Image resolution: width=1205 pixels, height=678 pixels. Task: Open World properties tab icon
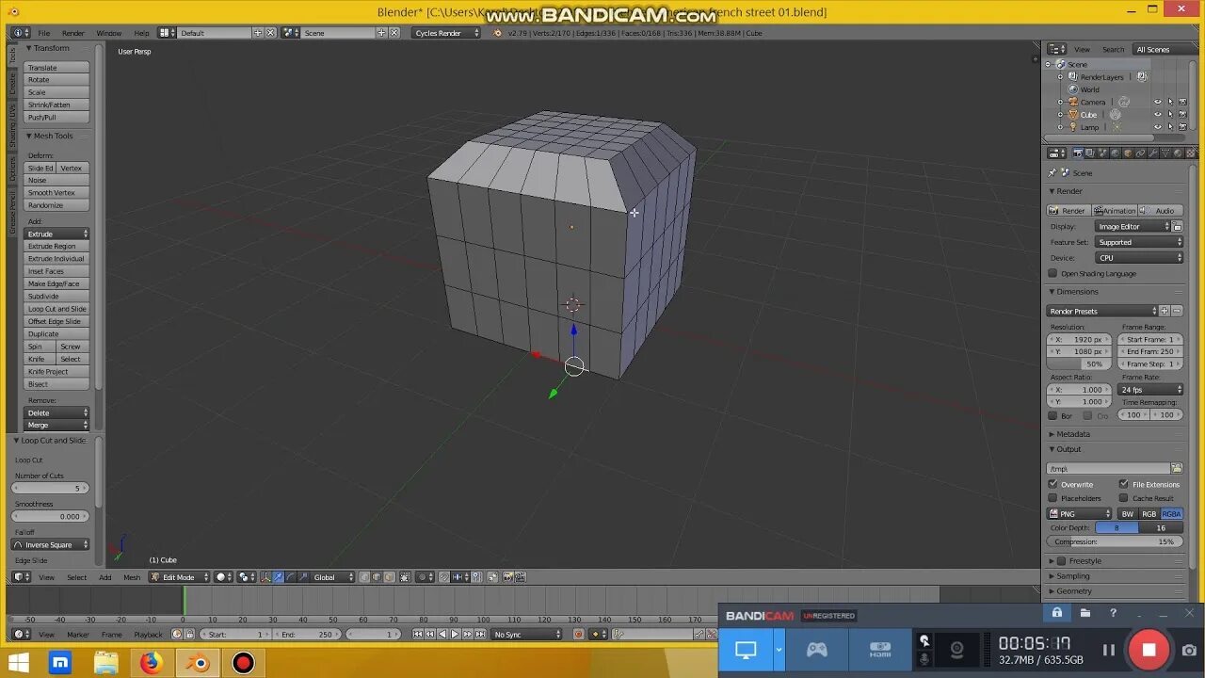[1115, 153]
